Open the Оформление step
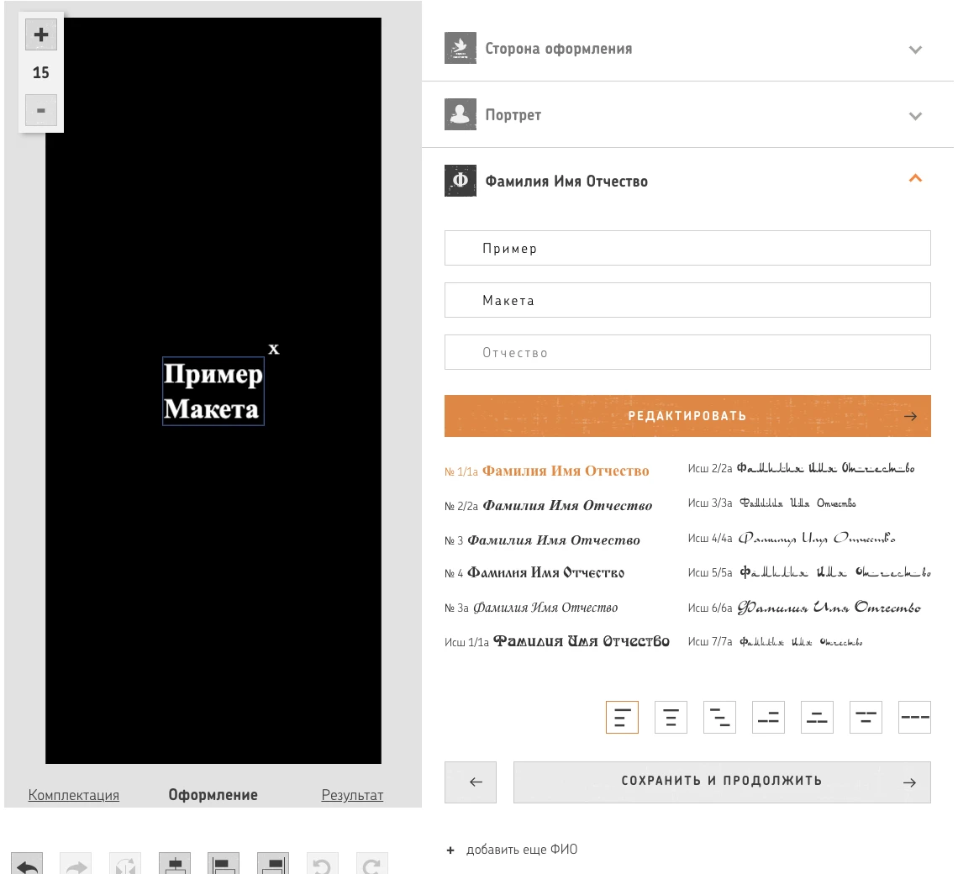 coord(213,795)
